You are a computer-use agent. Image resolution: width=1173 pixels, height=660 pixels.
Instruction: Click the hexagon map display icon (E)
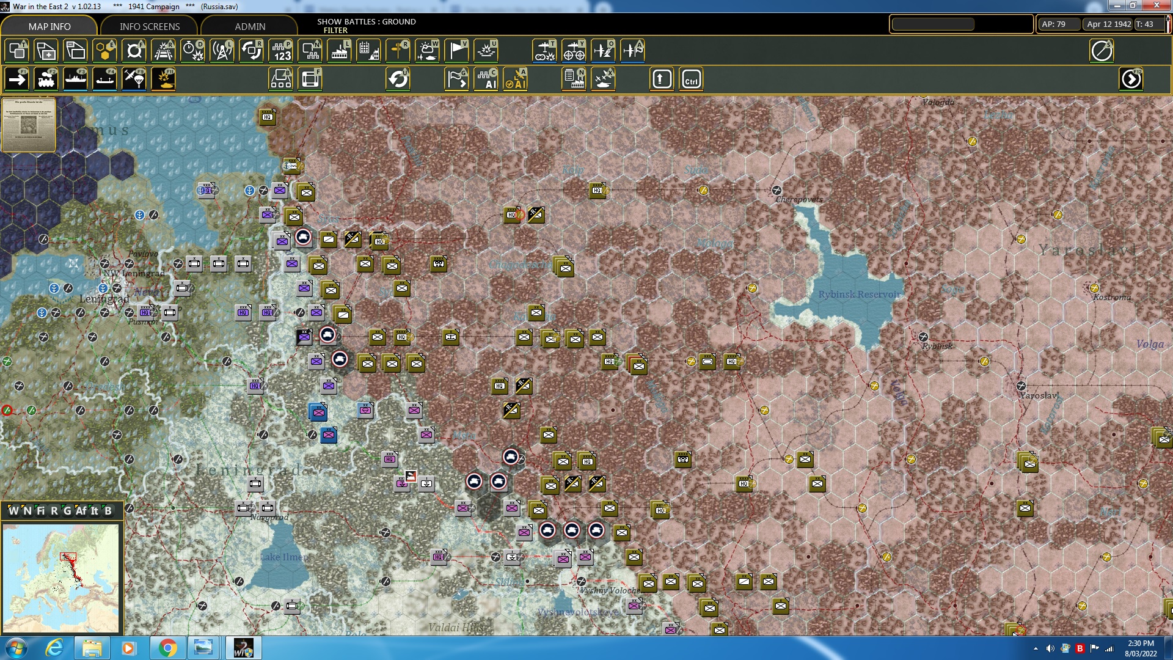(x=104, y=51)
